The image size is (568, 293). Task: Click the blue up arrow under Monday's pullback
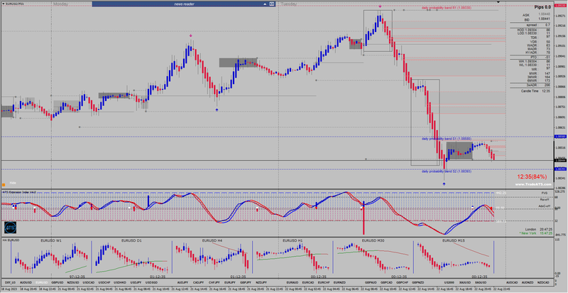click(217, 110)
